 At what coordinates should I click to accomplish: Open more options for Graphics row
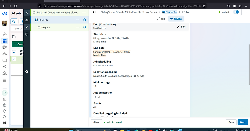[x=78, y=27]
